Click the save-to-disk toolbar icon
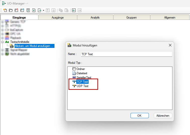The width and height of the screenshot is (190, 135). (28, 10)
